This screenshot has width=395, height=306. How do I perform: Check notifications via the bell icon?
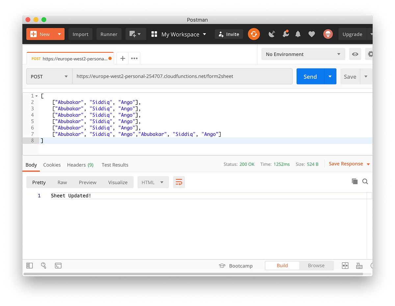coord(298,34)
